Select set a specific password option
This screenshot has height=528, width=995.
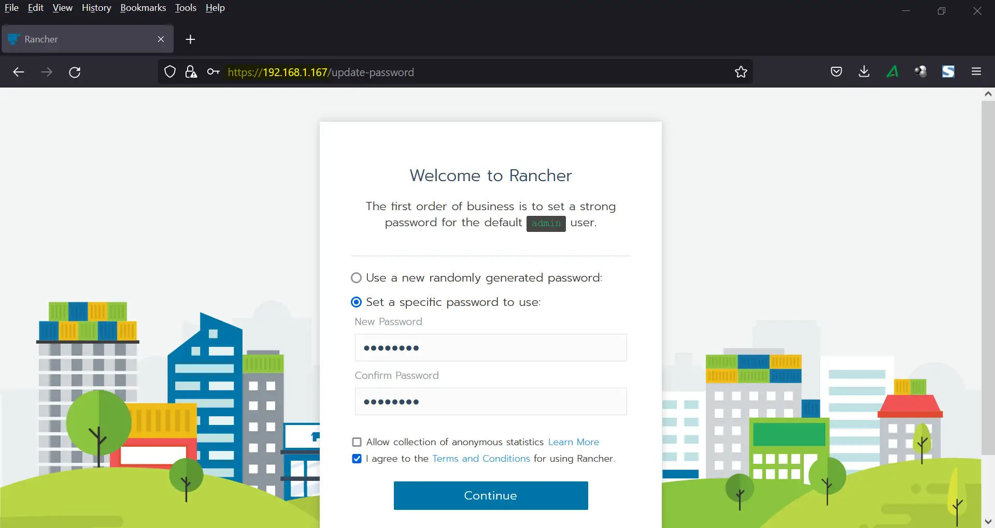(x=356, y=302)
